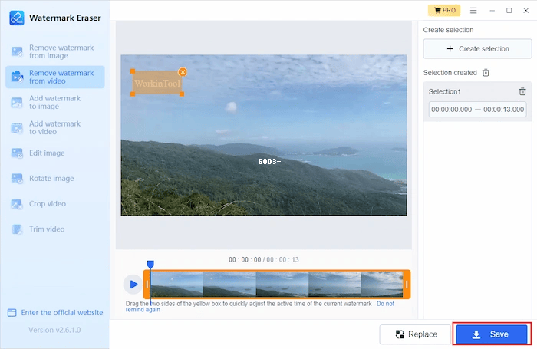Click the Replace button
537x349 pixels.
415,334
